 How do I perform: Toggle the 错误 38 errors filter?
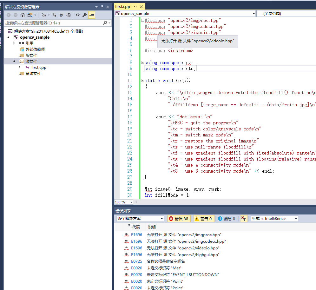(x=179, y=219)
